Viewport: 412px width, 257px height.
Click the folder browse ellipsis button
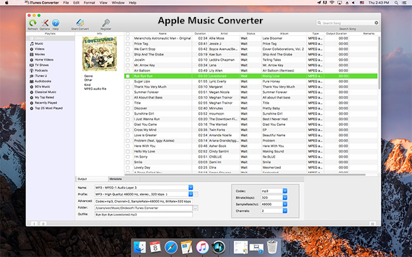(x=195, y=208)
